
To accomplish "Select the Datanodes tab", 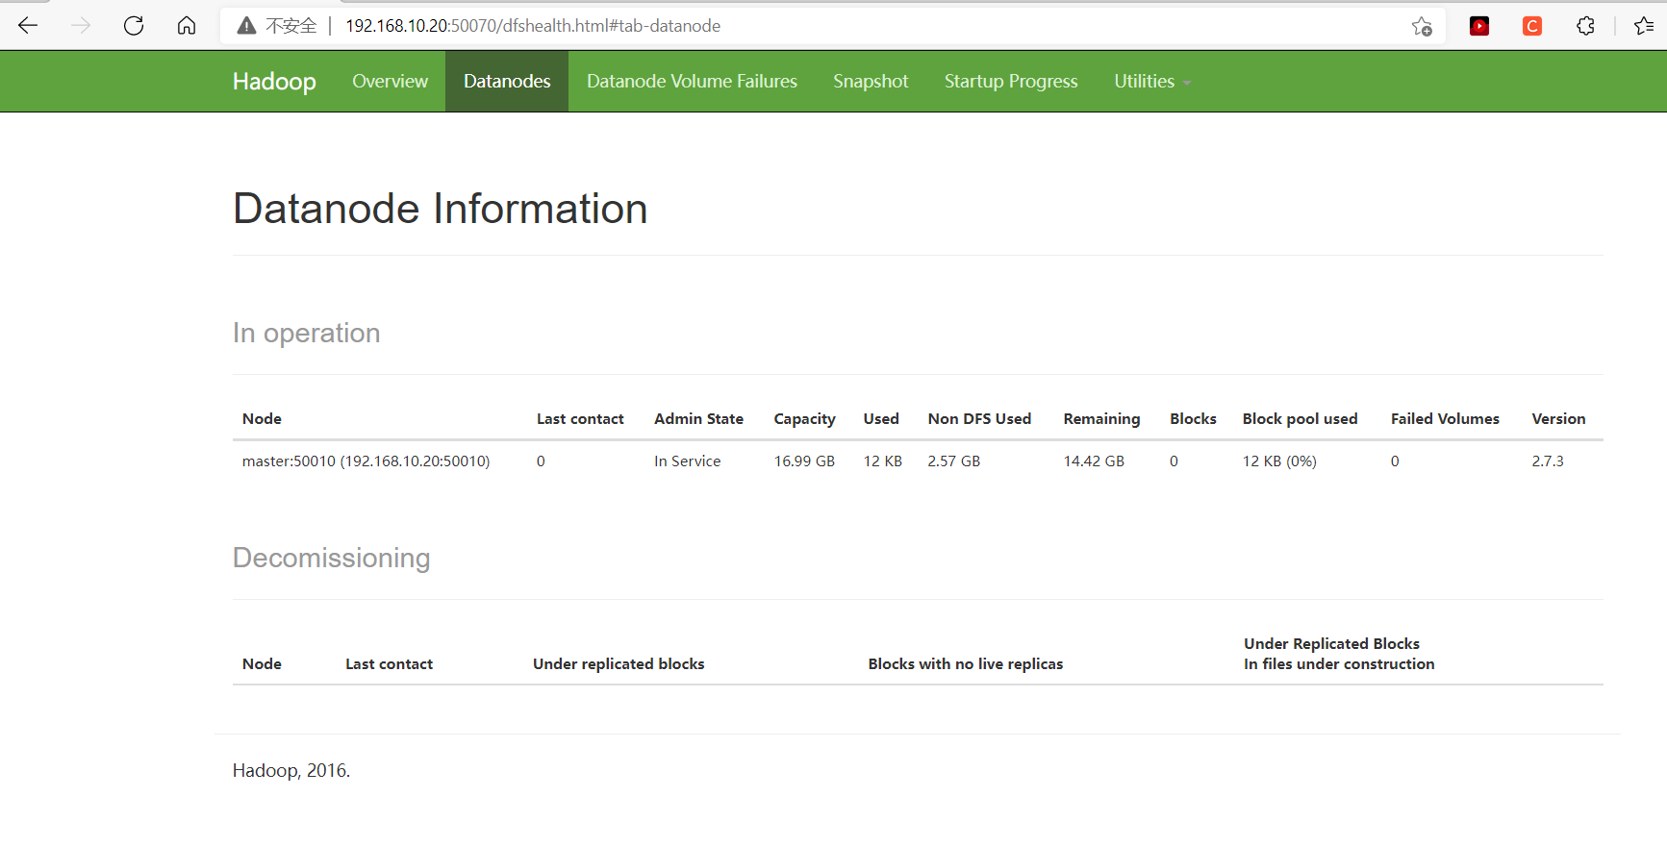I will point(507,82).
